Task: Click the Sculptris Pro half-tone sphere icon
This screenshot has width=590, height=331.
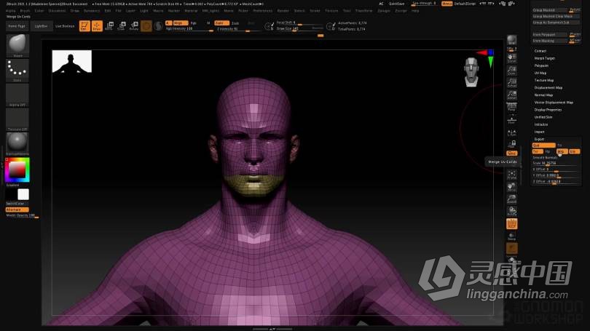Action: coord(158,26)
